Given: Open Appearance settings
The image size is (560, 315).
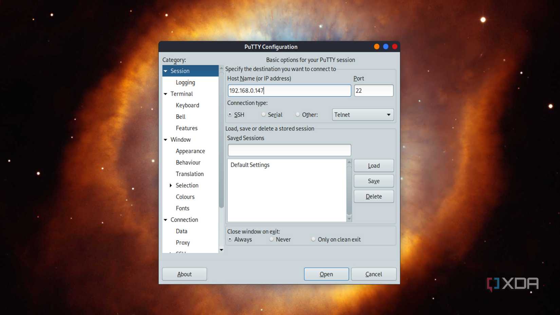Looking at the screenshot, I should click(190, 151).
